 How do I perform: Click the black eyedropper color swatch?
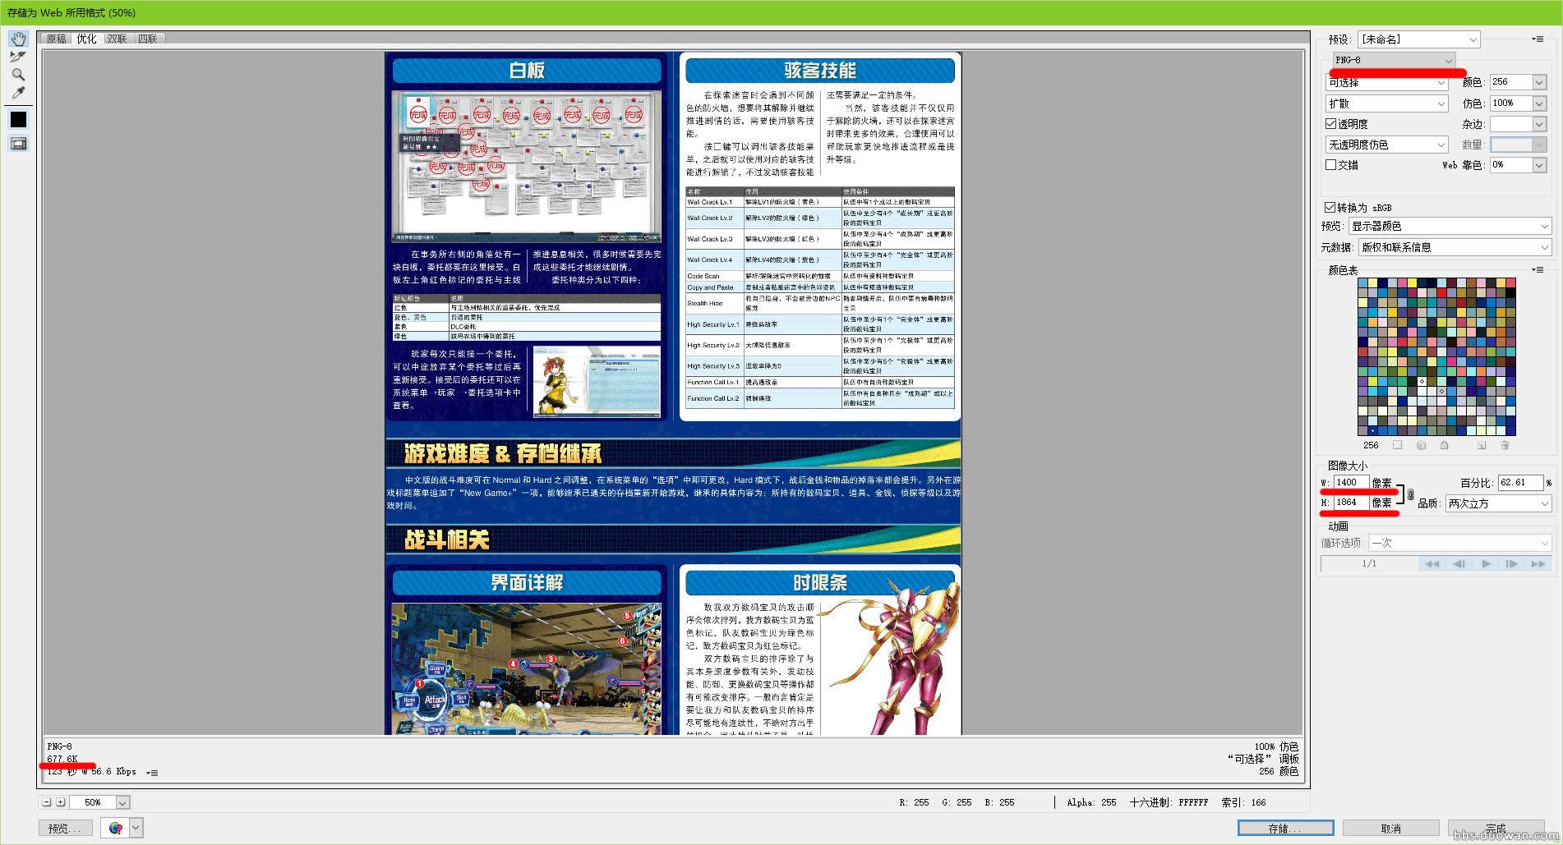click(x=18, y=120)
